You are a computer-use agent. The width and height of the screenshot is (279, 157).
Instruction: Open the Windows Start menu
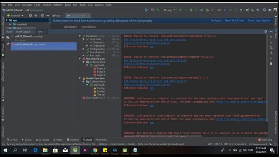5,150
